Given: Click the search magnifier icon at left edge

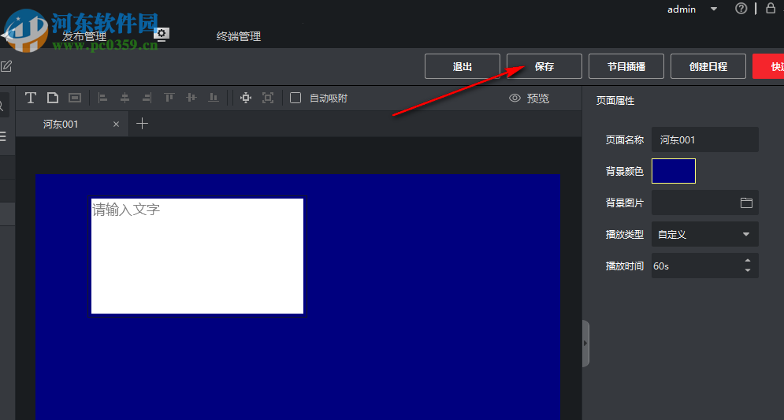Looking at the screenshot, I should (2, 106).
